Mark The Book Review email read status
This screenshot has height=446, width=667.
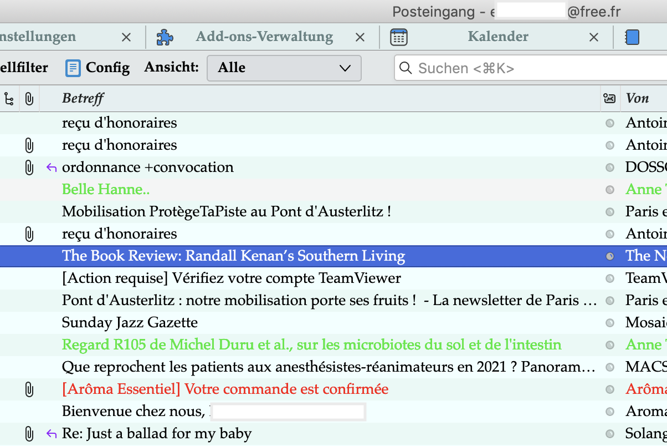[x=610, y=256]
